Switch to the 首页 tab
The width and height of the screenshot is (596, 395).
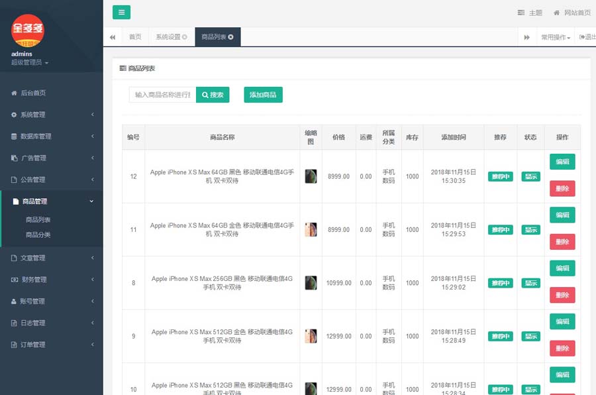pos(135,37)
